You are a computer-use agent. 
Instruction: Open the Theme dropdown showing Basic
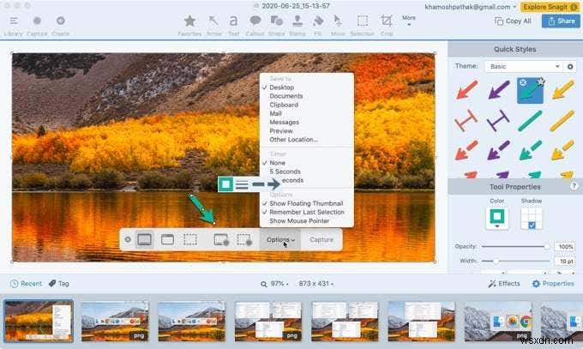pos(524,67)
